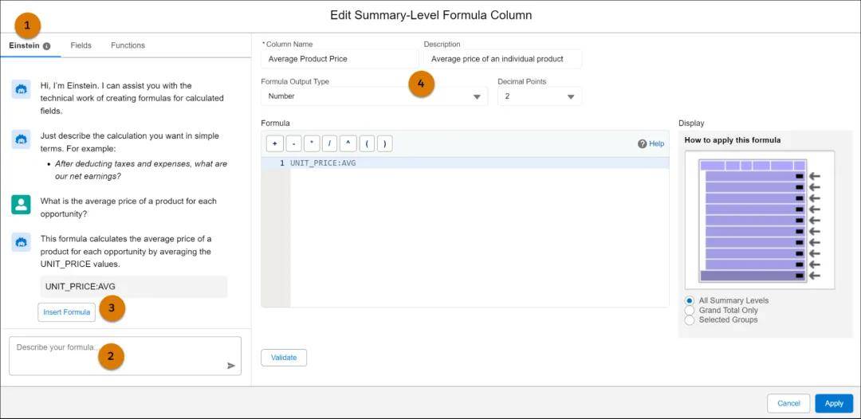Insert the exponent caret operator

click(348, 144)
